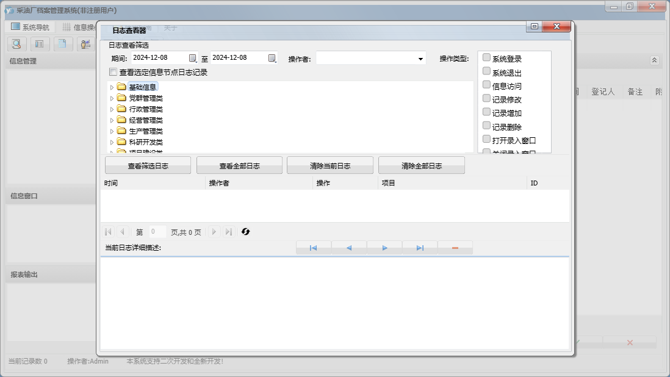Screen dimensions: 670x377
Task: Sort by 时间 column header
Action: pyautogui.click(x=153, y=183)
